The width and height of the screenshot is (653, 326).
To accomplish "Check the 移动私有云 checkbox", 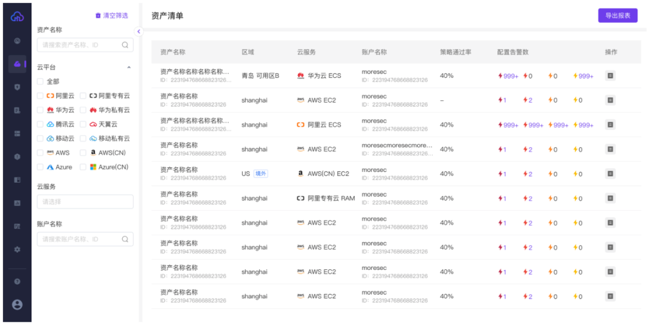I will coord(83,138).
